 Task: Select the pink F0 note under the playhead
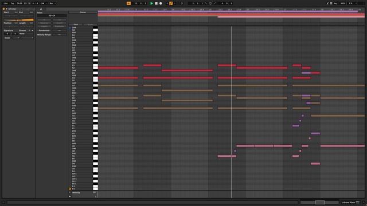click(227, 156)
